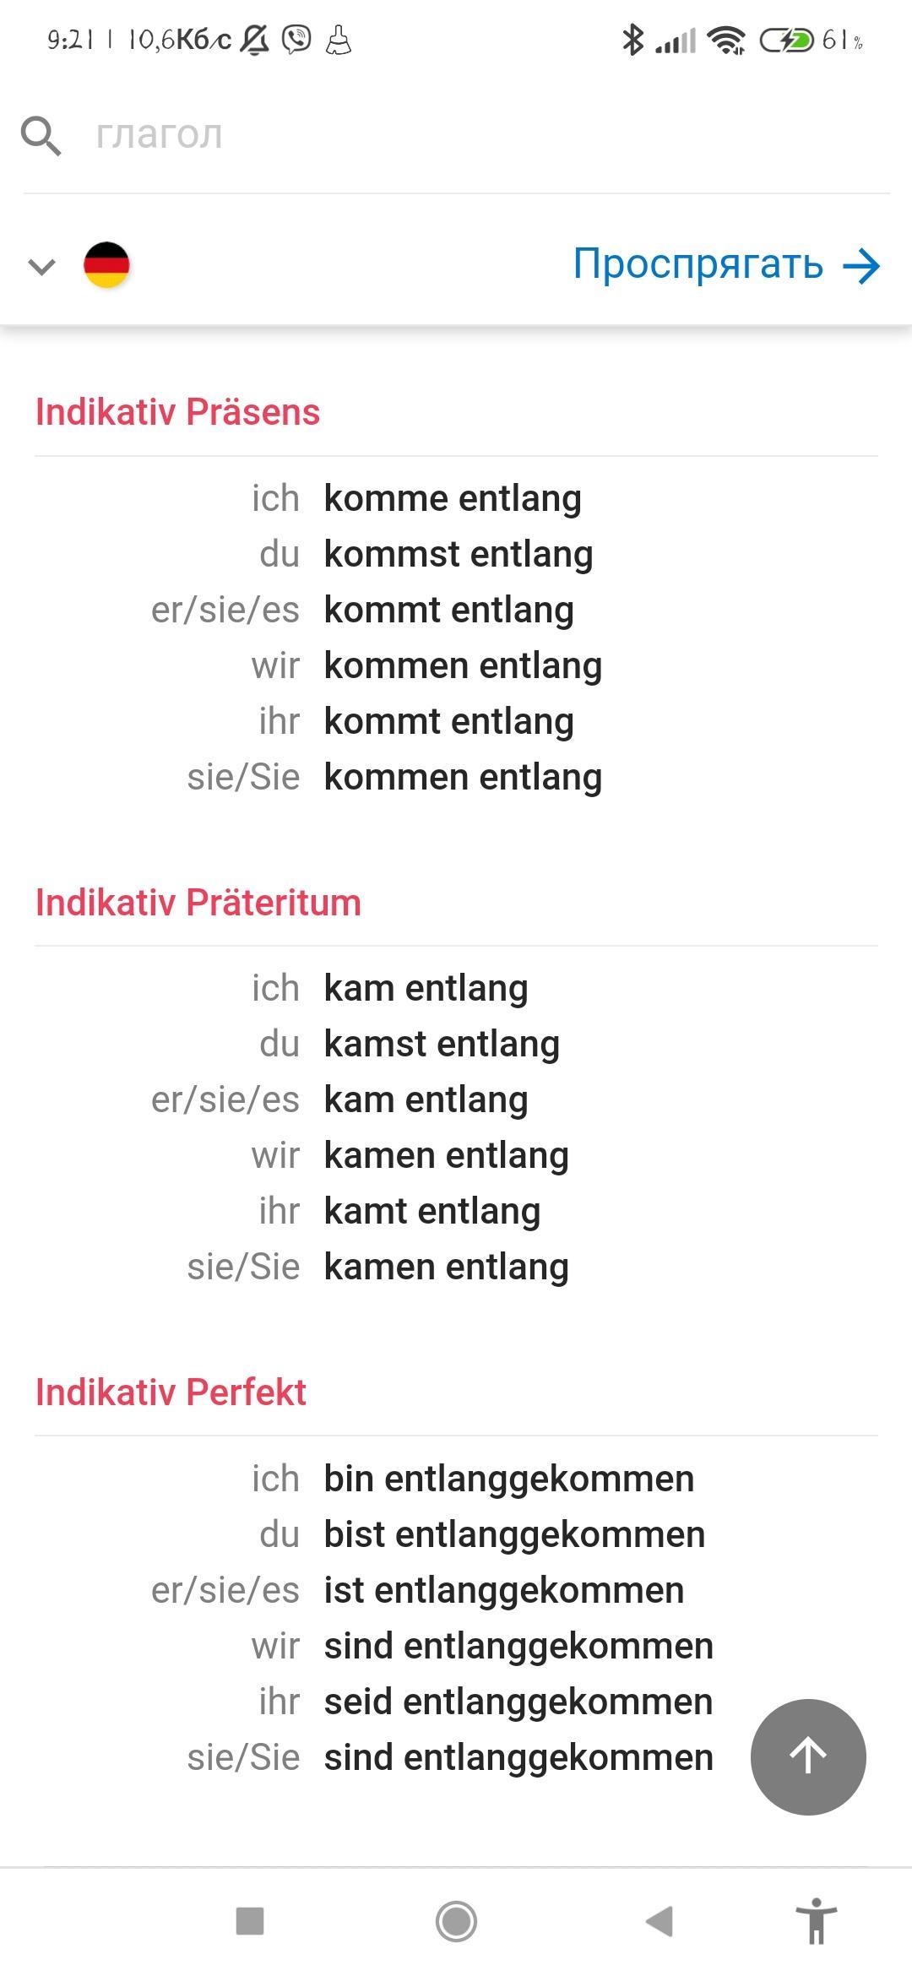Tap the battery indicator in status bar

[x=785, y=40]
